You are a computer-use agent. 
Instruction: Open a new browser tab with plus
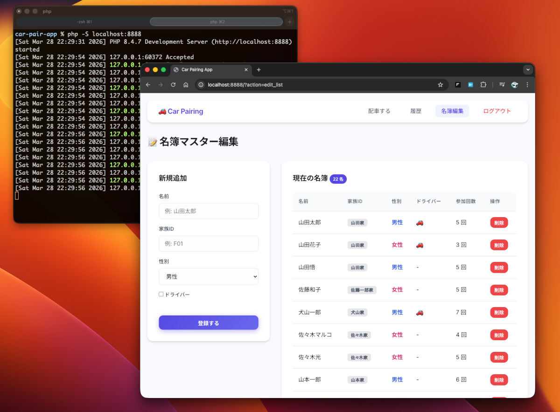click(x=259, y=69)
